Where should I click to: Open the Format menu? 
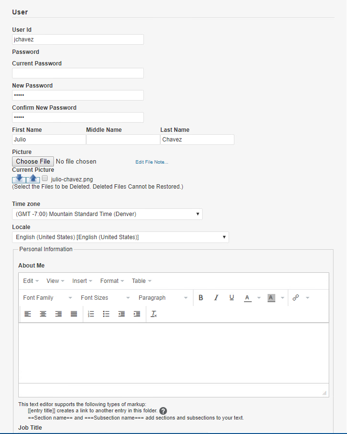[112, 281]
